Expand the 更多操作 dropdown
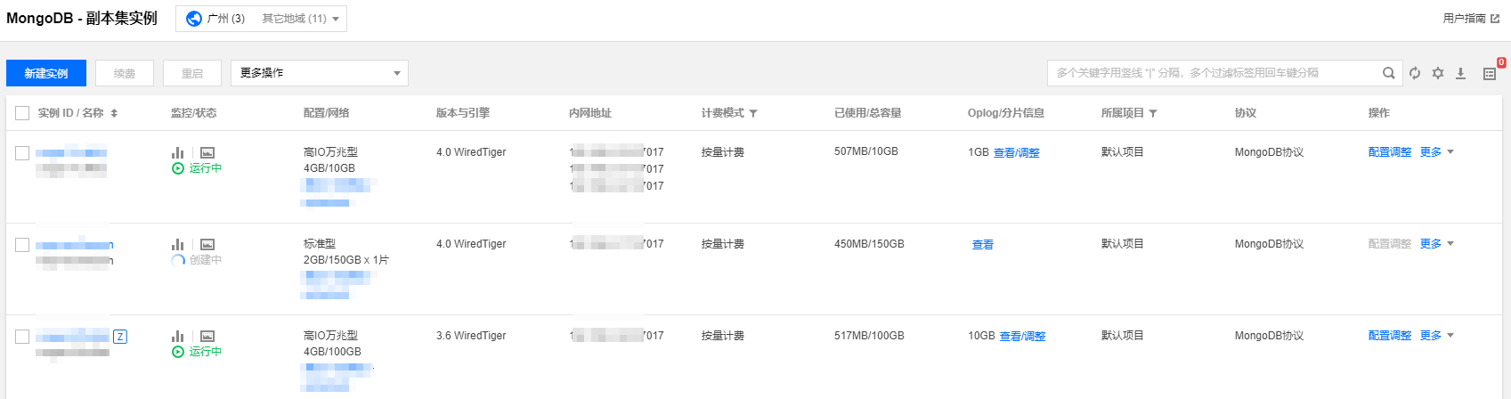Viewport: 1511px width, 399px height. click(319, 73)
